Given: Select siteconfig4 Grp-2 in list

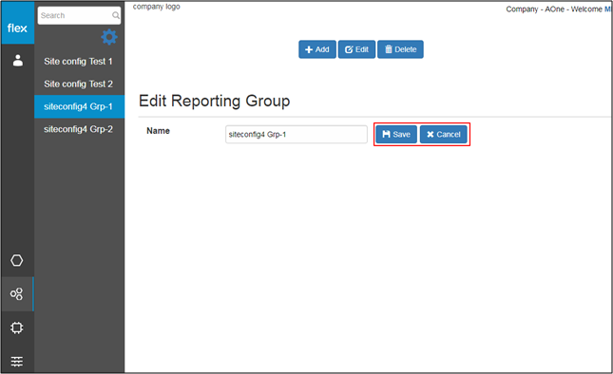Looking at the screenshot, I should coord(80,129).
